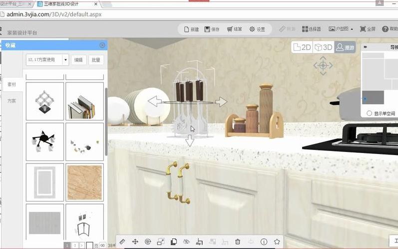
Task: Click the trash can delete icon
Action: [x=238, y=241]
